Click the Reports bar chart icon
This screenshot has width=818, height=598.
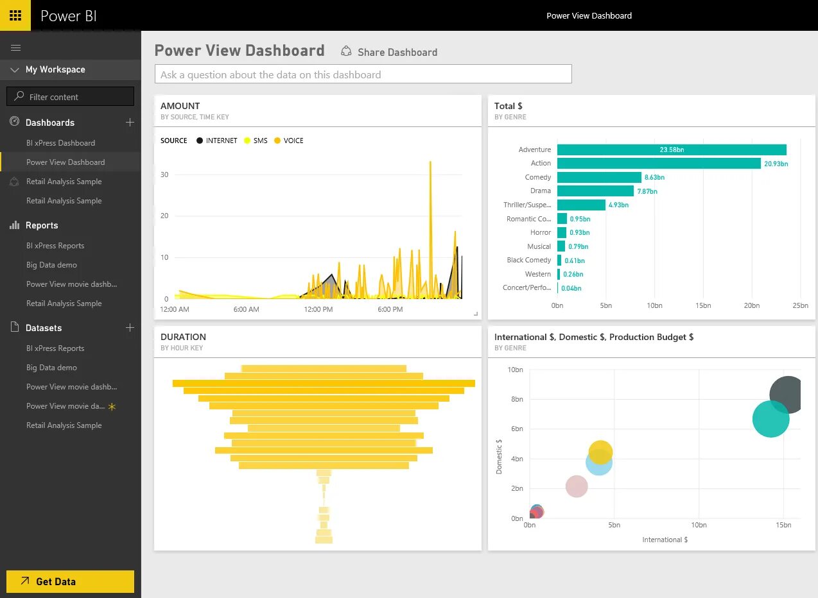[x=15, y=225]
